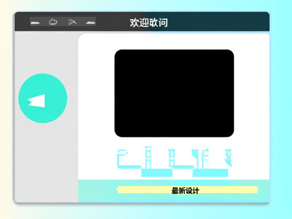Image resolution: width=292 pixels, height=219 pixels.
Task: Select the cap icon in the header
Action: (x=53, y=22)
